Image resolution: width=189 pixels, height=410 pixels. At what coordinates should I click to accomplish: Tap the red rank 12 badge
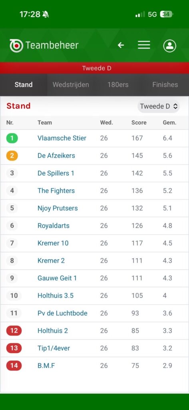[x=14, y=331]
